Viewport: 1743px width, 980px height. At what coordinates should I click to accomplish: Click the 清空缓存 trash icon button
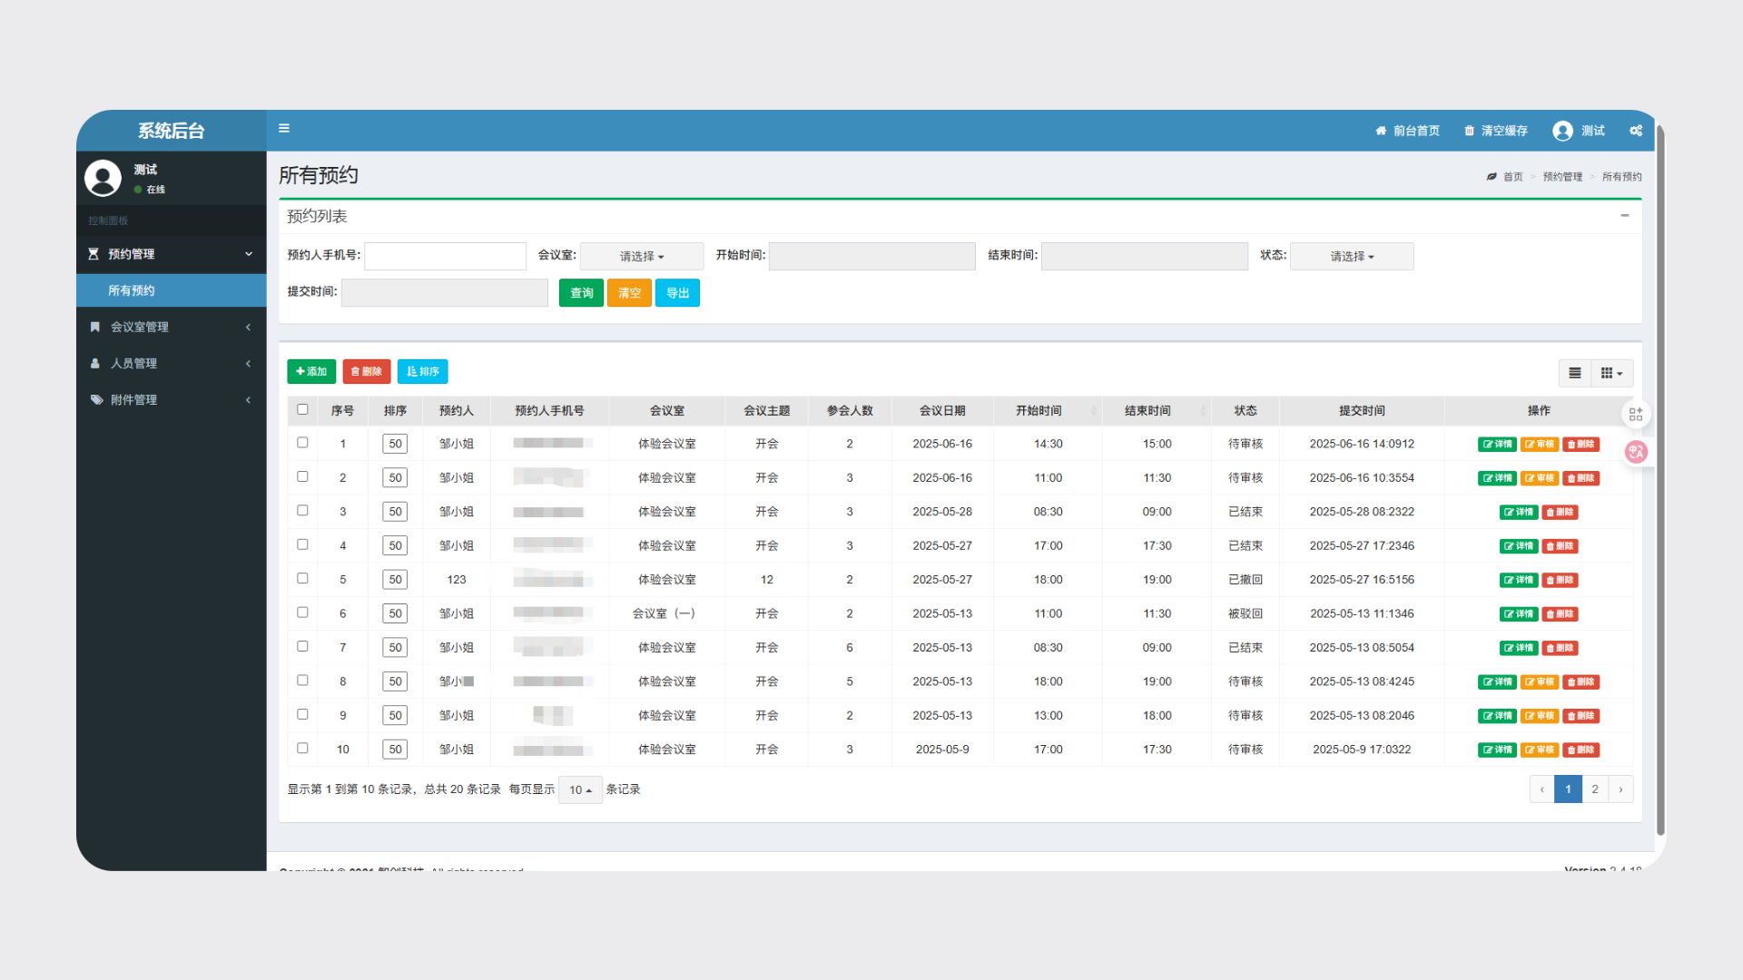pyautogui.click(x=1495, y=131)
